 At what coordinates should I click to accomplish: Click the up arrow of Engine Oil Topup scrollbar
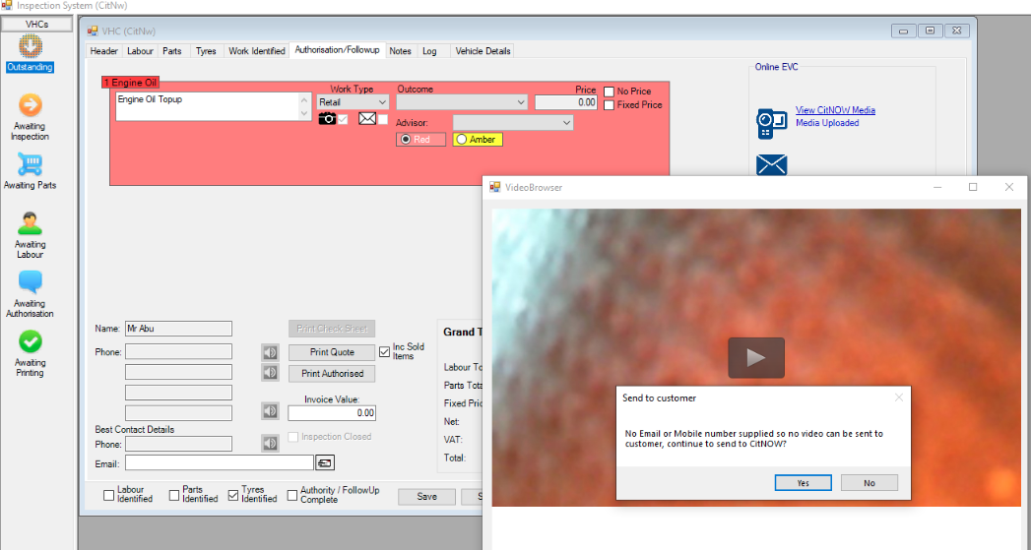[303, 99]
